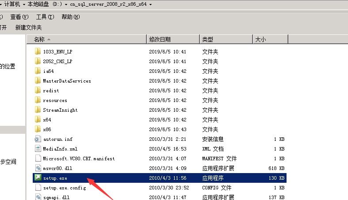This screenshot has width=348, height=200.
Task: Expand the arrow after 本地磁盘 (D:) breadcrumb
Action: coord(66,4)
